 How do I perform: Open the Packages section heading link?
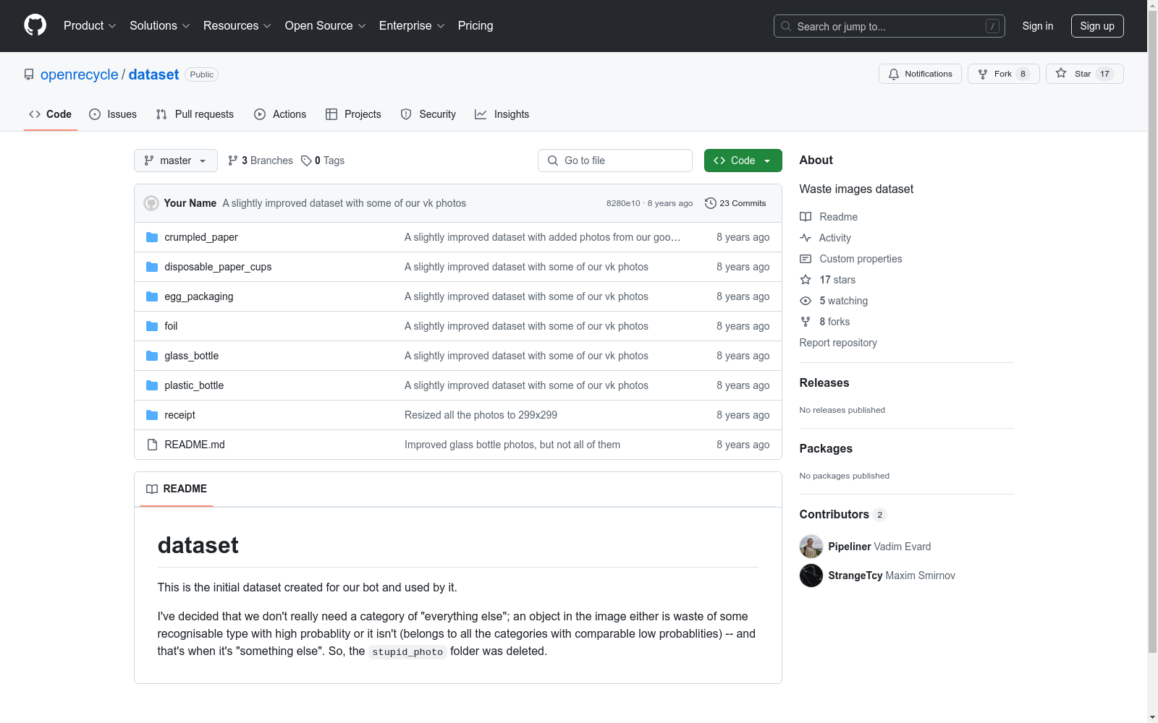click(826, 449)
